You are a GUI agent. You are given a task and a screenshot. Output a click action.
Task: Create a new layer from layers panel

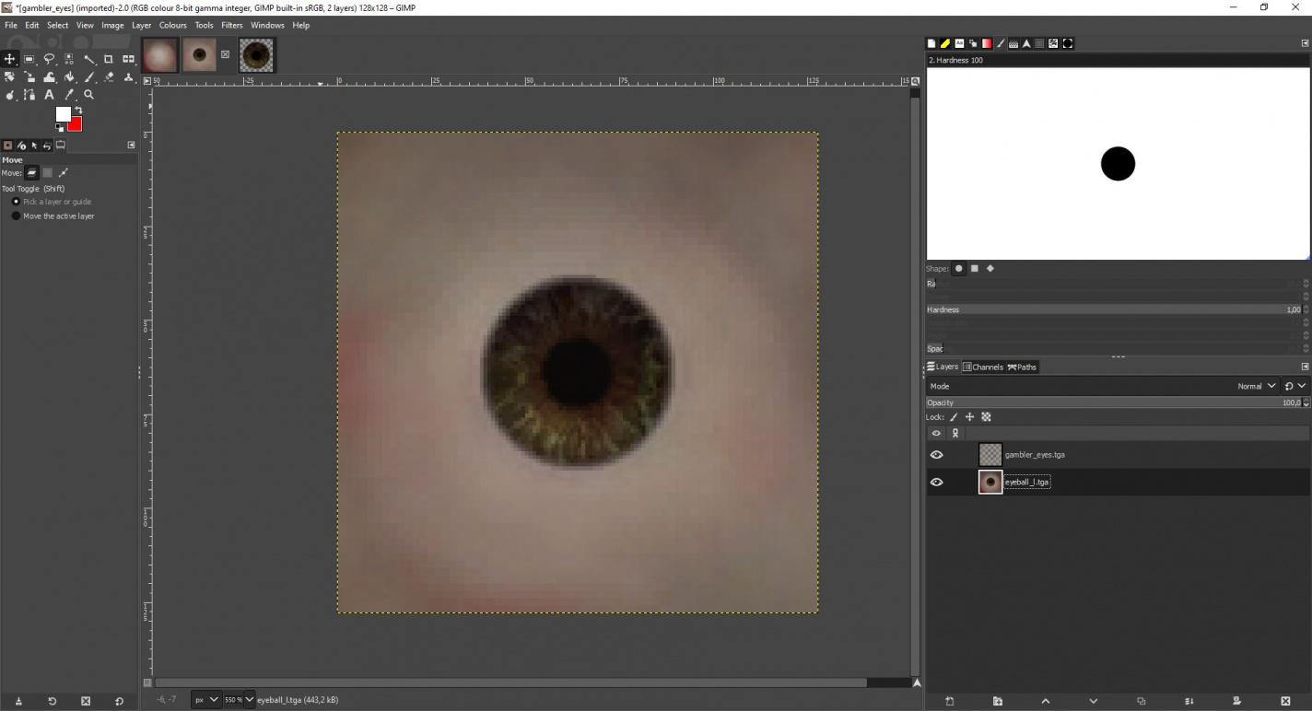(950, 701)
